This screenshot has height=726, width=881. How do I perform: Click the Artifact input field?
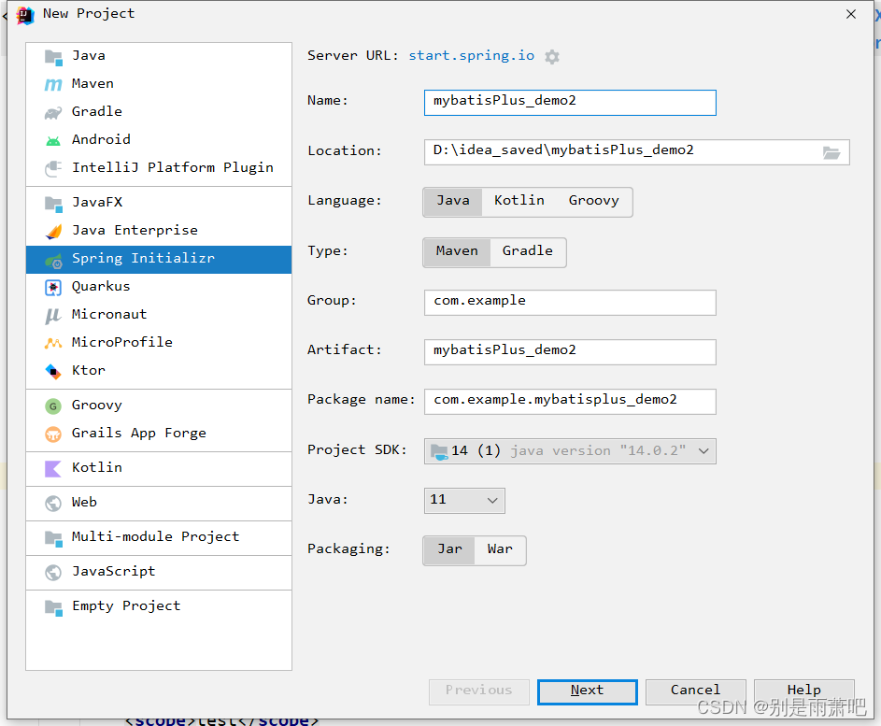click(570, 352)
